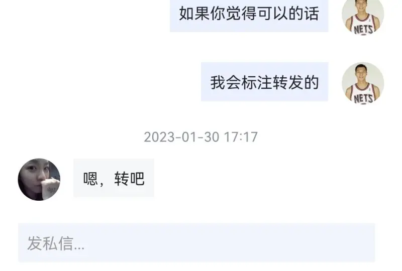The width and height of the screenshot is (402, 271).
Task: Click the blue bubble directly above the timestamp
Action: [x=265, y=82]
